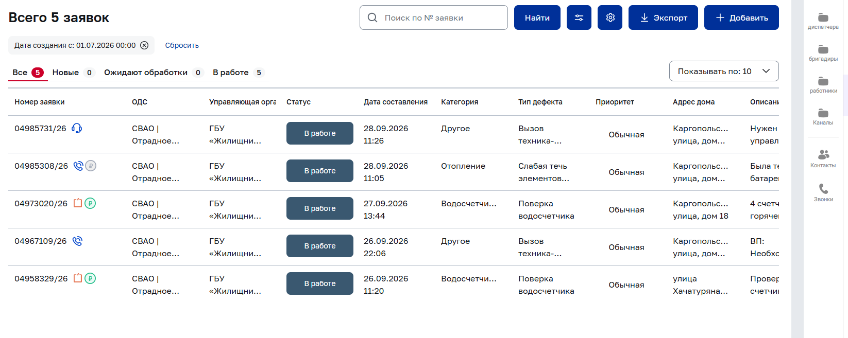This screenshot has width=848, height=338.
Task: Click the grey ruble icon on request 04985308/26
Action: coord(91,166)
